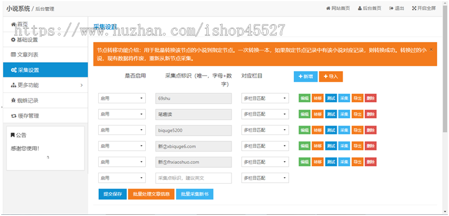This screenshot has height=216, width=449.
Task: Open 文章列表 sidebar item
Action: (x=45, y=55)
